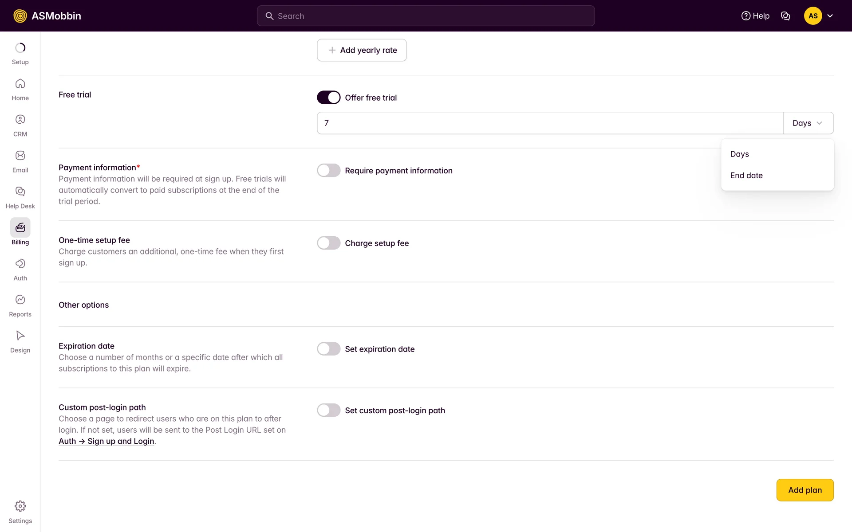Open Help Desk from sidebar
852x532 pixels.
click(x=20, y=192)
